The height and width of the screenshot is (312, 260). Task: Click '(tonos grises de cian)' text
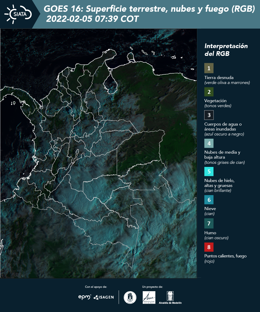point(225,162)
